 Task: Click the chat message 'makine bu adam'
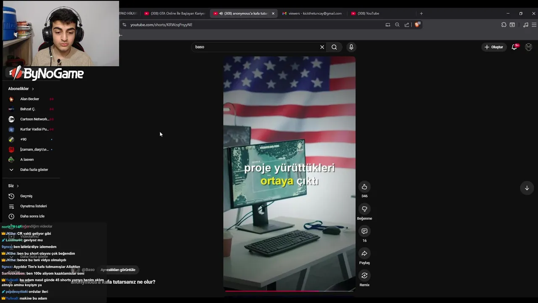[x=33, y=298]
